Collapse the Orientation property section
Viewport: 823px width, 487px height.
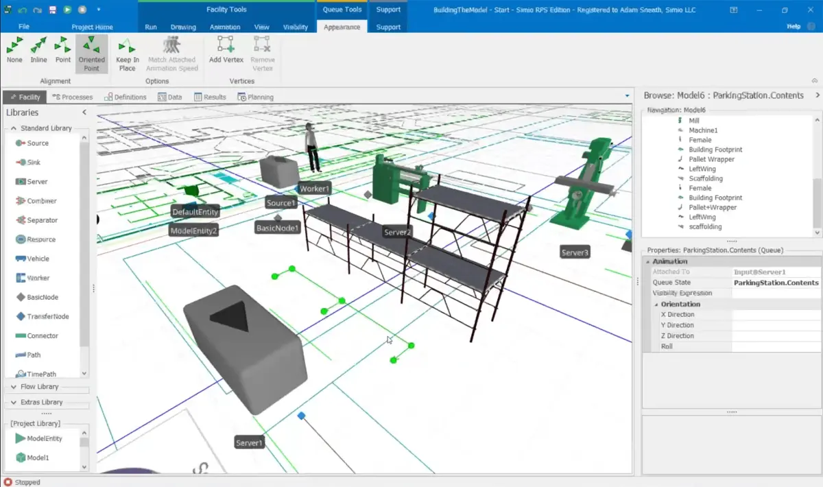click(656, 304)
